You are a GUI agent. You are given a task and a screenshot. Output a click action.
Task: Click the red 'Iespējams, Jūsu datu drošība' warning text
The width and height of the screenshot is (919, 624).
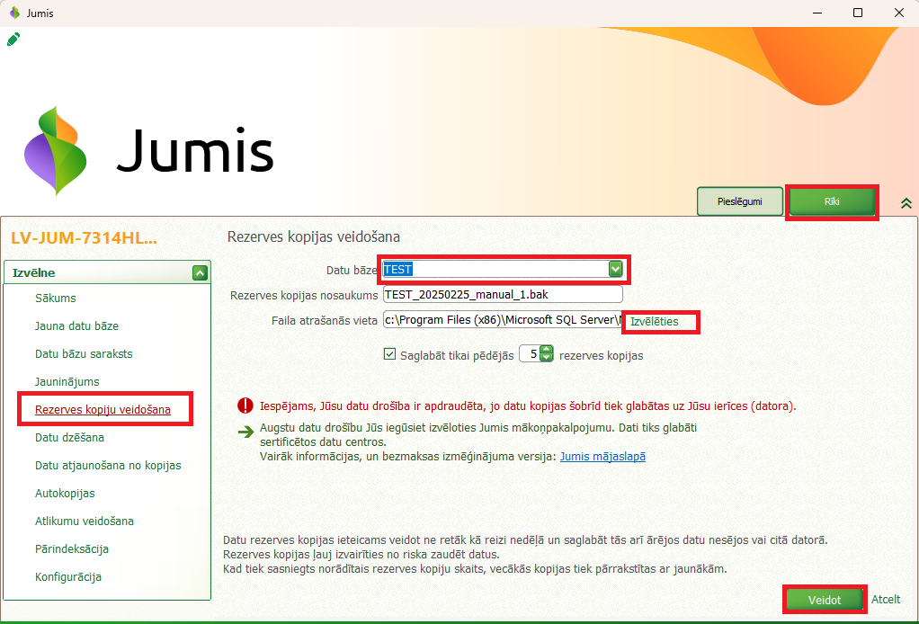(x=528, y=406)
